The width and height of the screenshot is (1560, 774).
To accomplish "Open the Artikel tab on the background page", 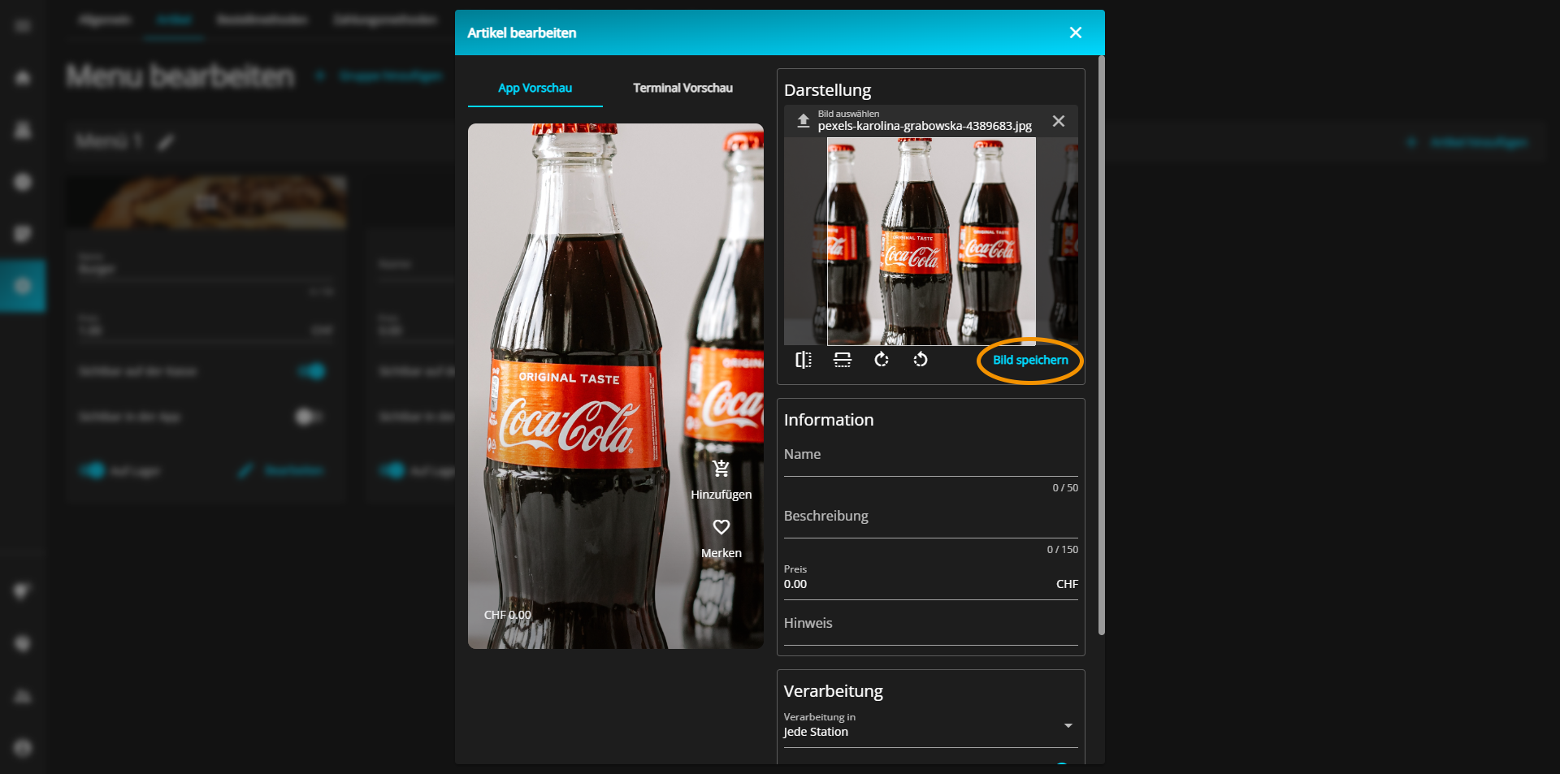I will pyautogui.click(x=174, y=19).
